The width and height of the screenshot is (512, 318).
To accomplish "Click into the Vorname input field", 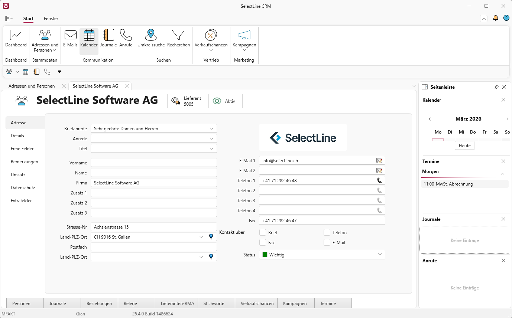I will click(153, 163).
